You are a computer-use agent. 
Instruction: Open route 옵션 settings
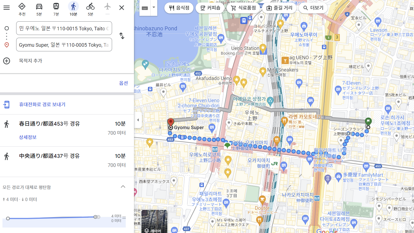click(x=124, y=83)
